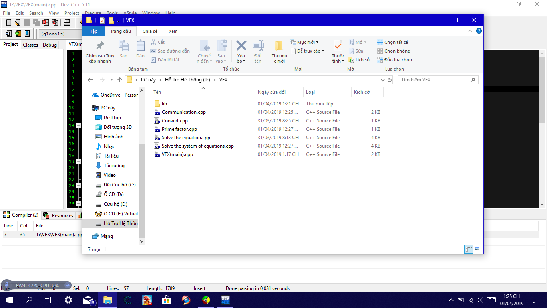The image size is (547, 308).
Task: Refresh the VFX folder view
Action: [390, 80]
